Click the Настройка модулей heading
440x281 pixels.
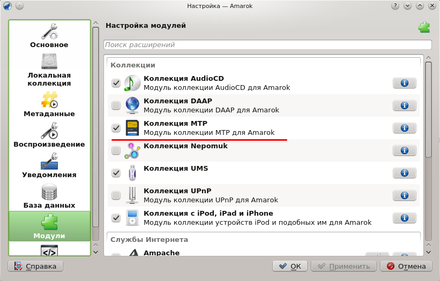[146, 26]
